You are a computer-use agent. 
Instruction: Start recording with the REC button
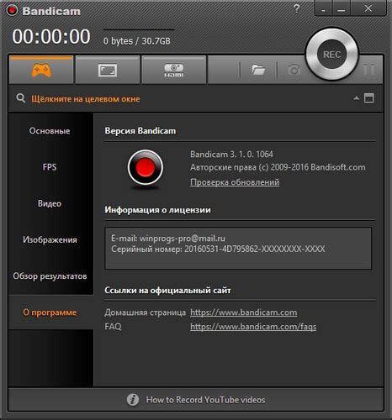pos(332,55)
